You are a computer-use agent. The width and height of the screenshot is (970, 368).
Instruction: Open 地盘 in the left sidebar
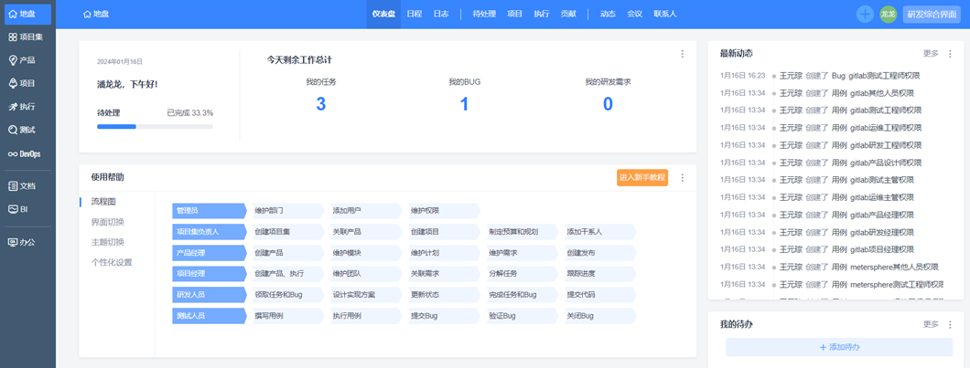click(27, 14)
